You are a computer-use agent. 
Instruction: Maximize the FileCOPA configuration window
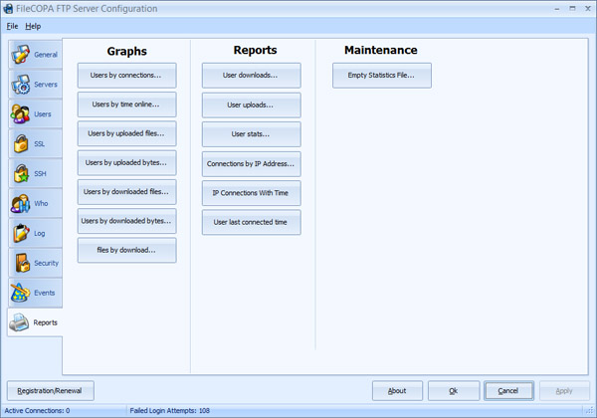[572, 8]
